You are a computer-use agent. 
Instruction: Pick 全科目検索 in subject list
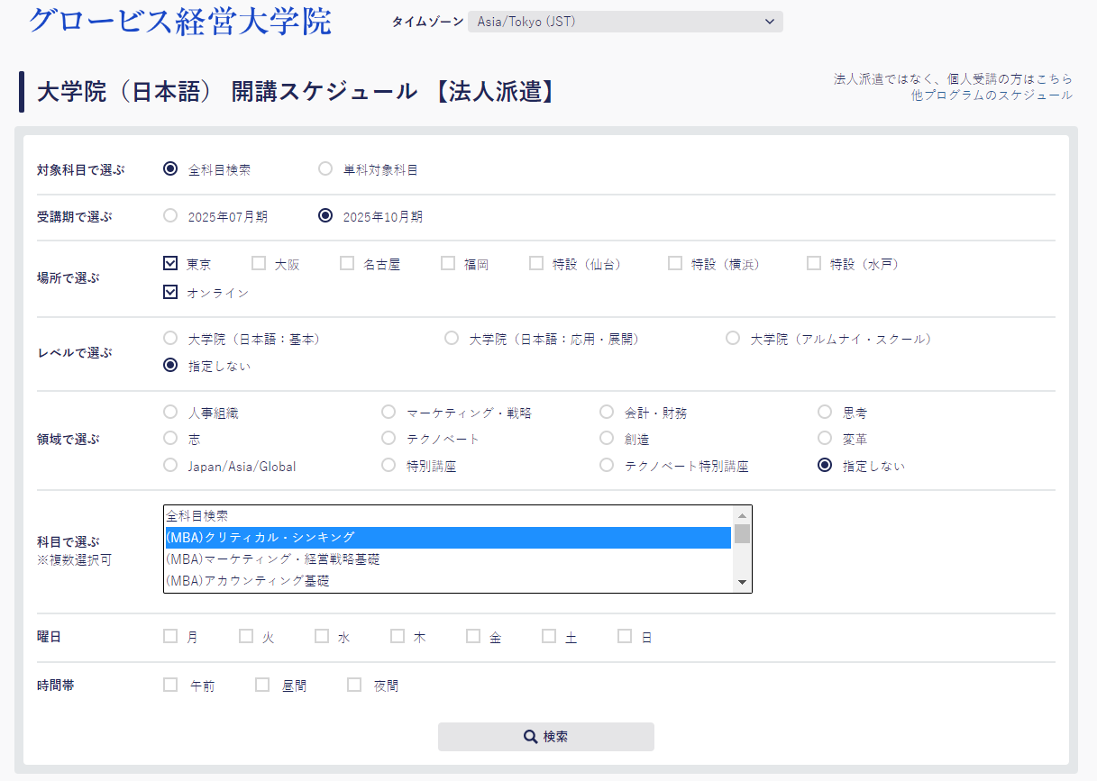(448, 516)
